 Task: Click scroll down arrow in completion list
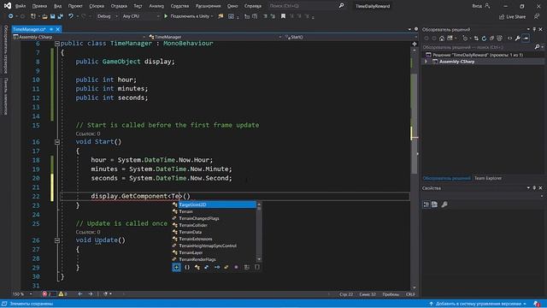259,259
